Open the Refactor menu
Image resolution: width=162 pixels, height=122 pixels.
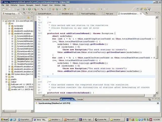click(14, 5)
